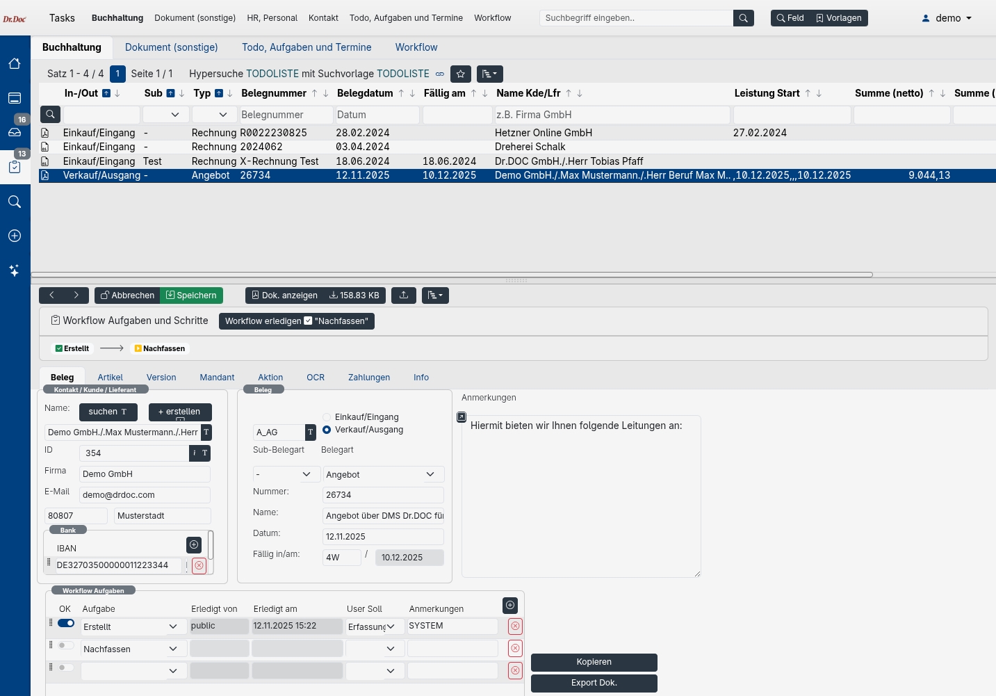996x696 pixels.
Task: Click the Suchbegriff eingeben search field
Action: (x=636, y=18)
